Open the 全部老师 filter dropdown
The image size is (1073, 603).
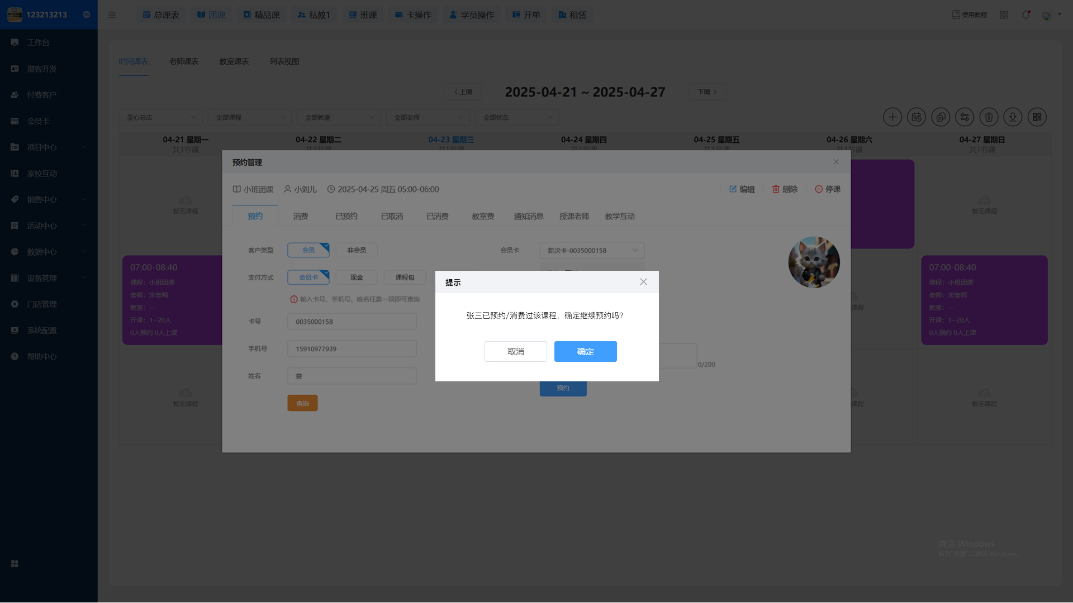pos(428,117)
